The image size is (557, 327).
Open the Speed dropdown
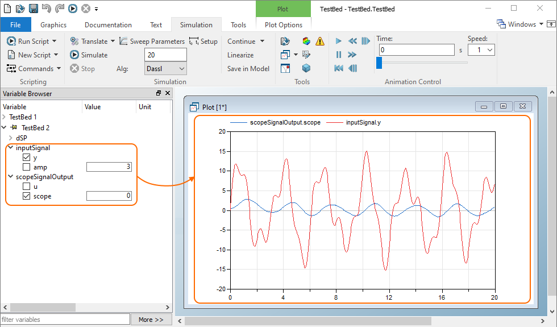coord(481,50)
